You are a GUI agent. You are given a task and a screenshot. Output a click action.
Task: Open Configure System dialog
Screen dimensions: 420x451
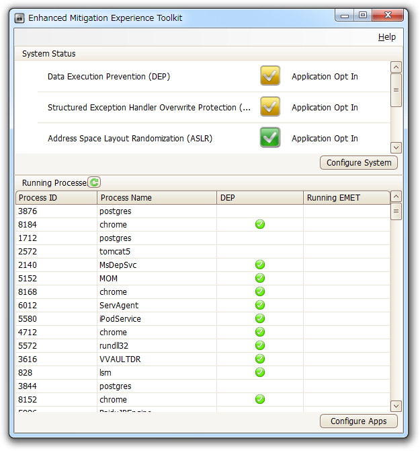pos(359,163)
